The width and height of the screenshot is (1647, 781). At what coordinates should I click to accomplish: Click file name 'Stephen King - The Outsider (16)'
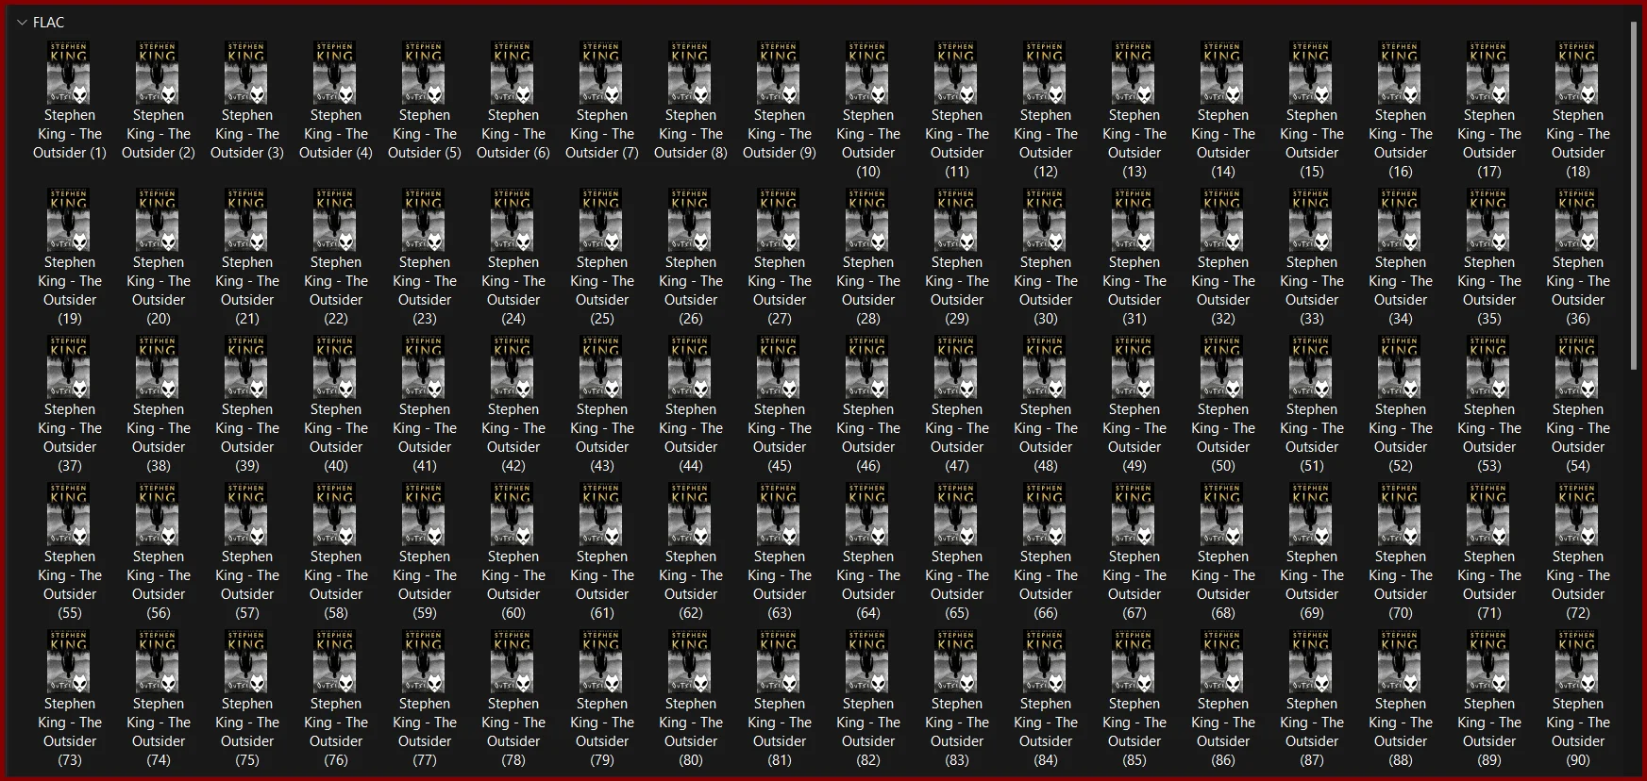1401,143
